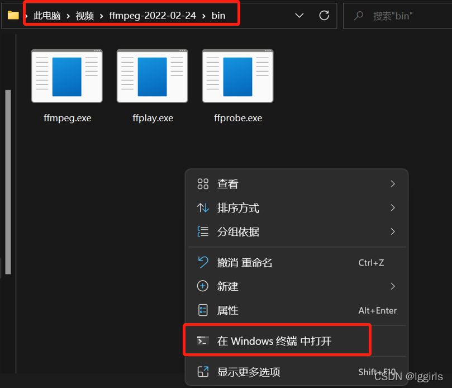
Task: Click the folder icon in address bar
Action: click(x=13, y=15)
